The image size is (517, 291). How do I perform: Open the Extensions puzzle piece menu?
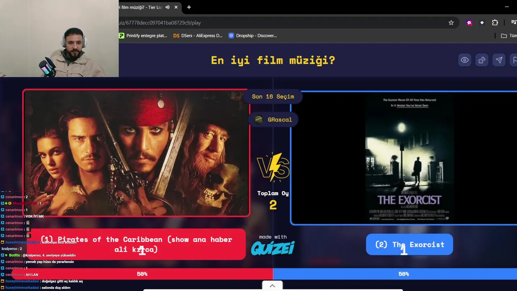495,23
